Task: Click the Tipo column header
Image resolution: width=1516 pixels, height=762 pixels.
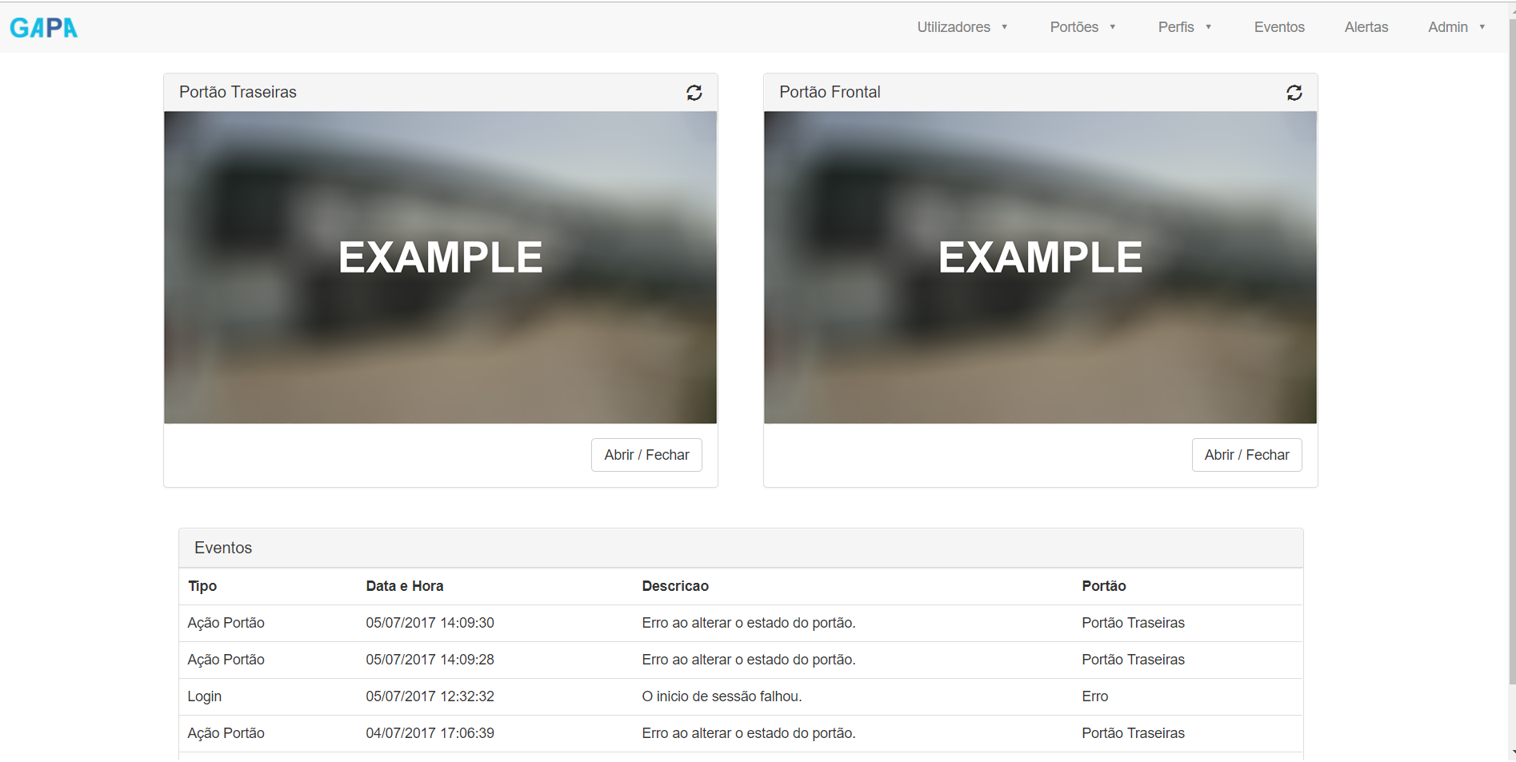Action: point(202,586)
